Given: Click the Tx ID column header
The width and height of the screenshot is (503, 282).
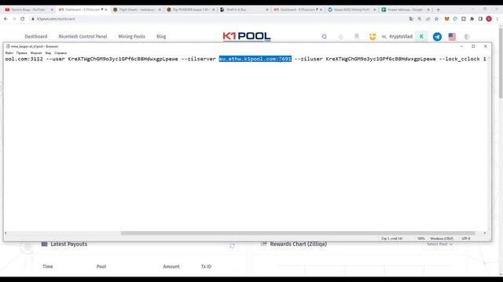Looking at the screenshot, I should (206, 266).
